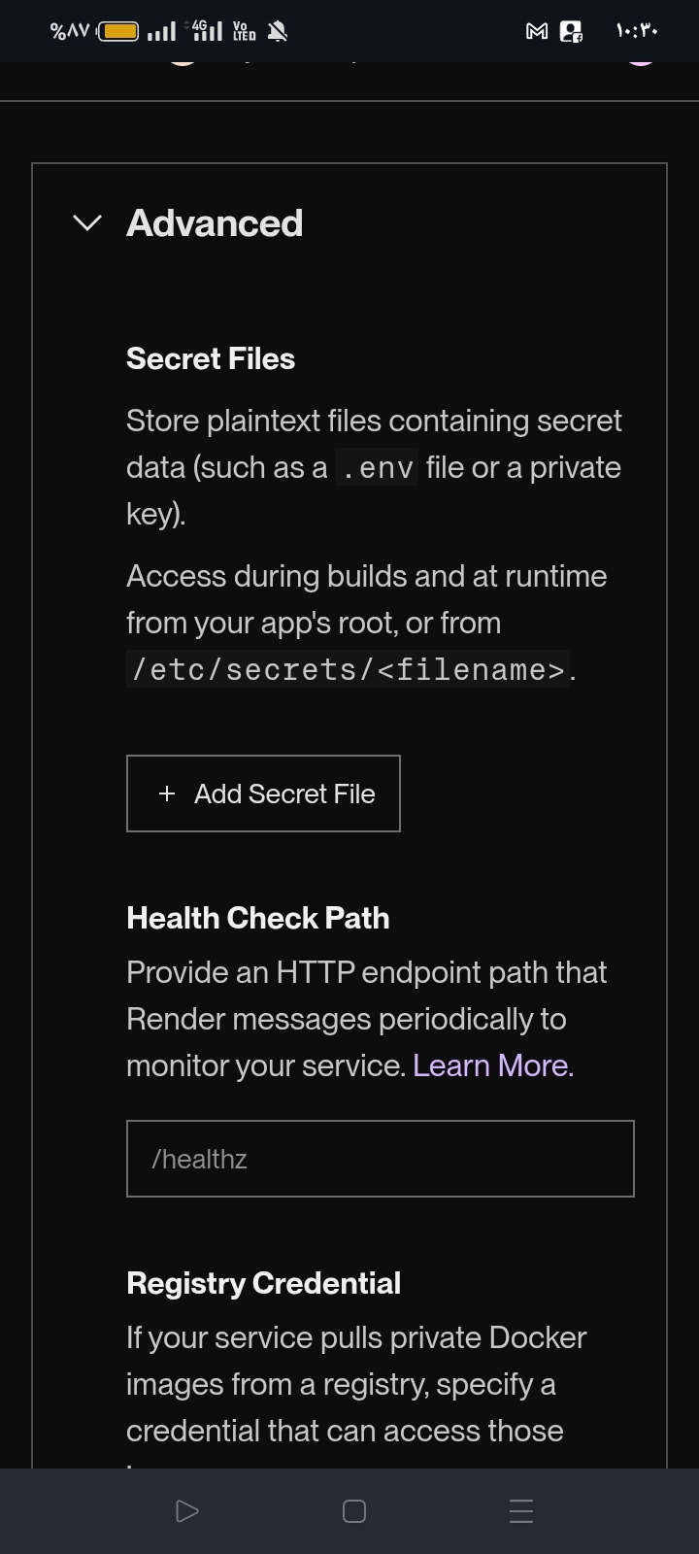Tap the Gmail notification icon in status bar
Image resolution: width=699 pixels, height=1554 pixels.
pos(537,31)
